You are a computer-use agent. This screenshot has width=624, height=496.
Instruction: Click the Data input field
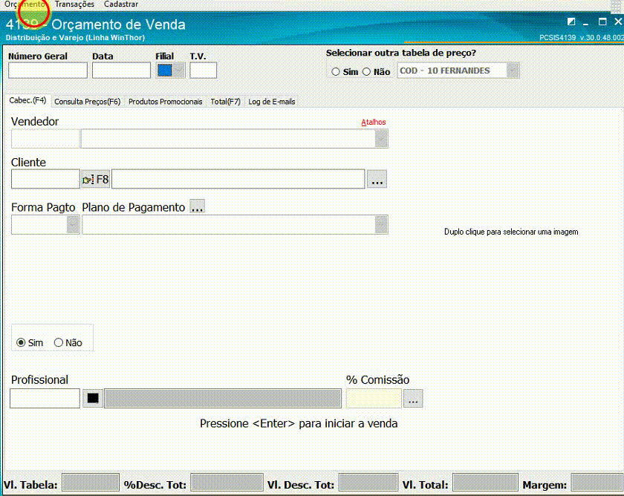121,71
